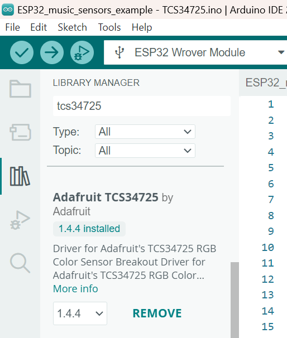Expand the ESP32 Wrover Module board selector

[x=195, y=52]
